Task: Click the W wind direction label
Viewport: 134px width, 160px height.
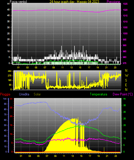Action: [x=127, y=76]
